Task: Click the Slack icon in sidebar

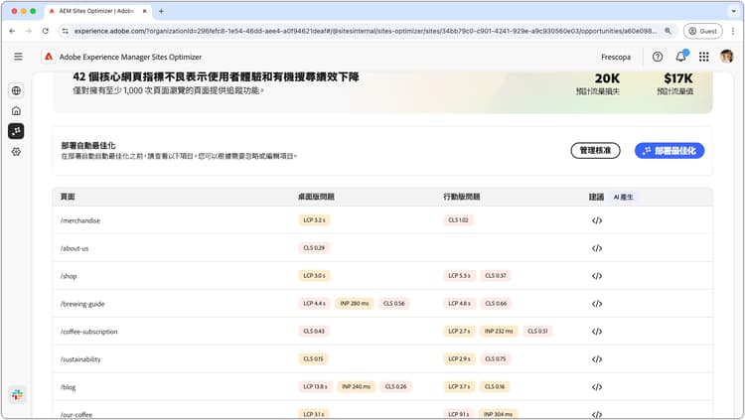Action: pos(17,394)
